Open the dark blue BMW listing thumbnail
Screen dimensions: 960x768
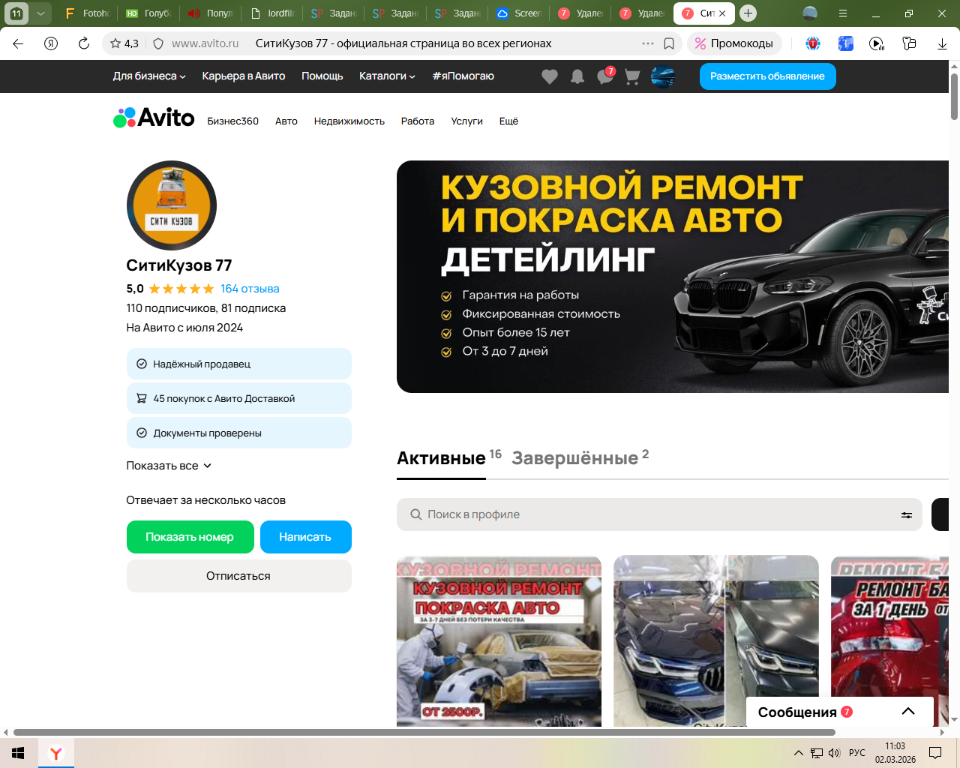point(716,640)
